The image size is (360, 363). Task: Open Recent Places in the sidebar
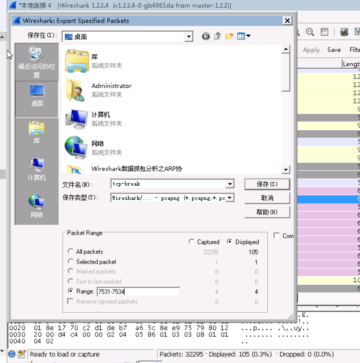[37, 62]
